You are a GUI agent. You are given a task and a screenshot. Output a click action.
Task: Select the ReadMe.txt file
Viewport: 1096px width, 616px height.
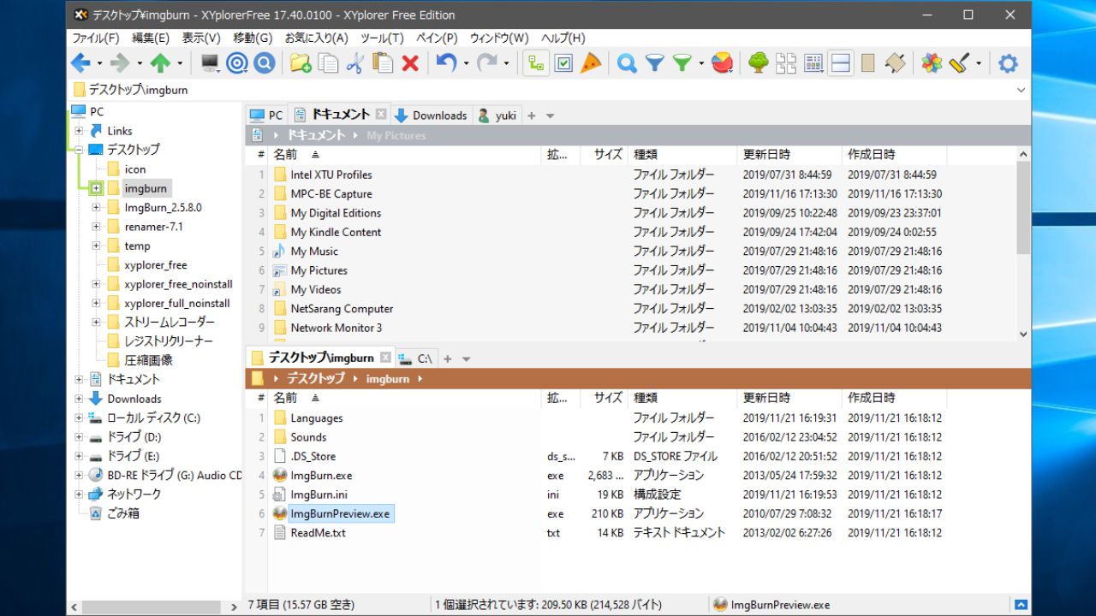pyautogui.click(x=318, y=533)
